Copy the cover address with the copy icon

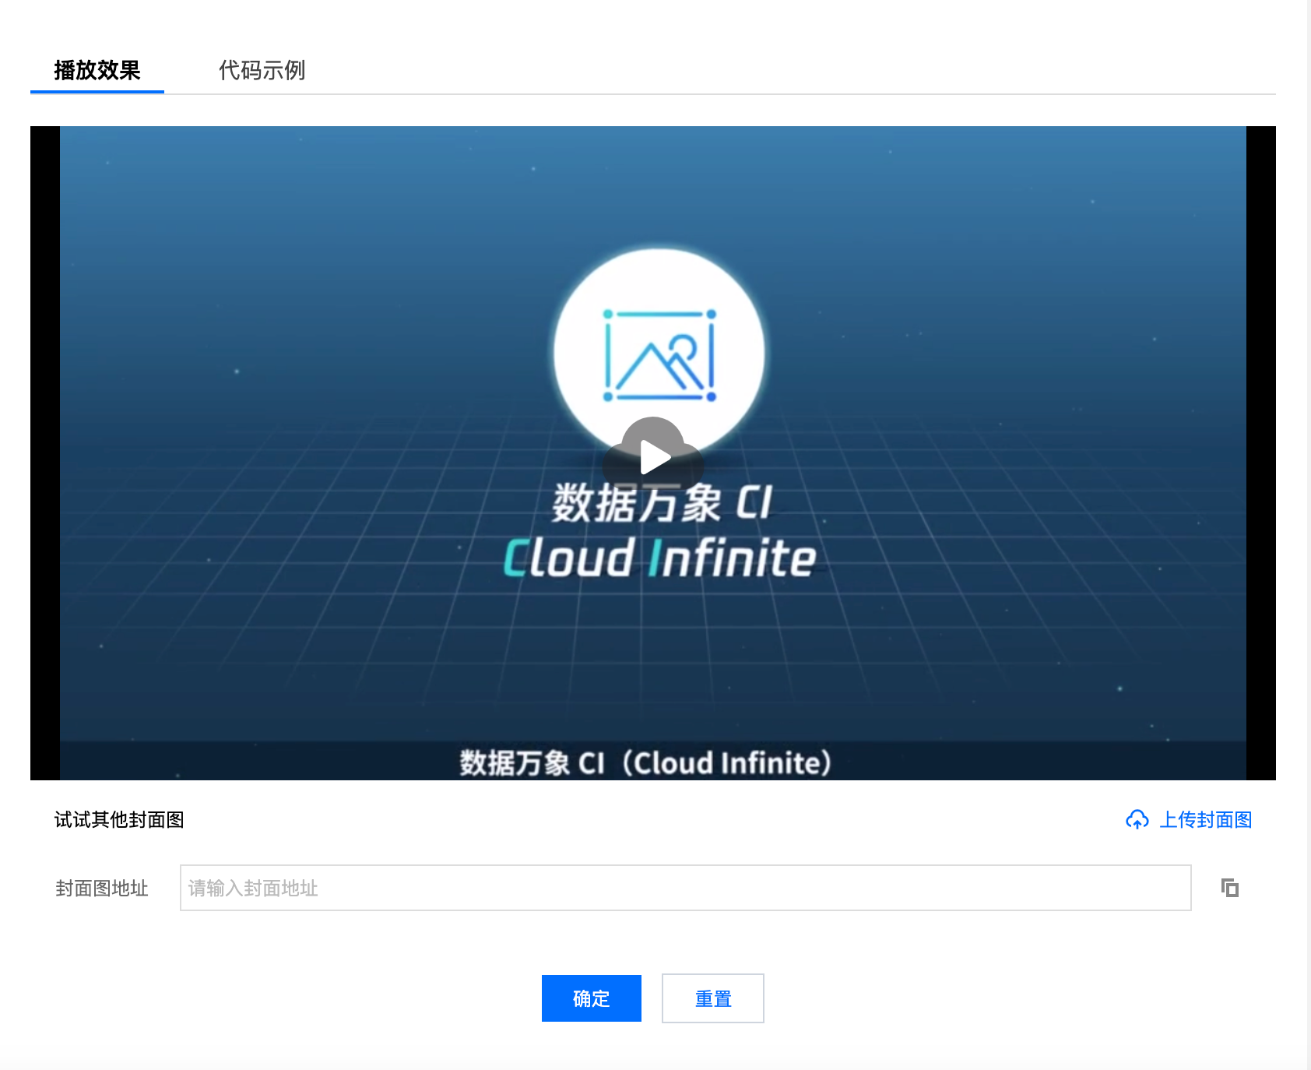(1230, 888)
